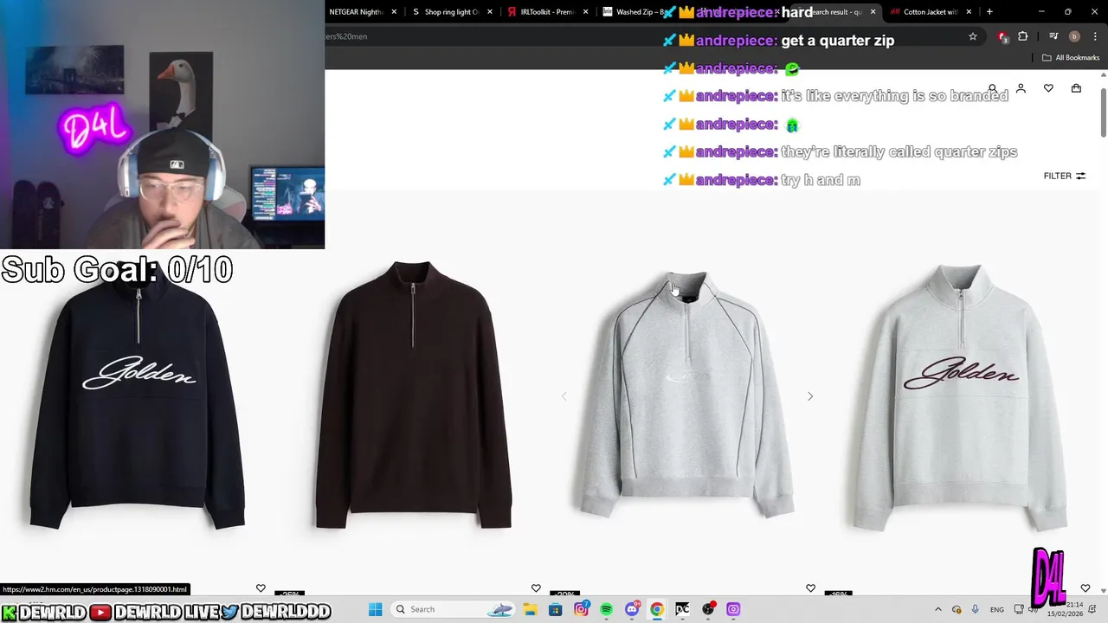1108x623 pixels.
Task: Close the Search result tab
Action: click(x=873, y=12)
